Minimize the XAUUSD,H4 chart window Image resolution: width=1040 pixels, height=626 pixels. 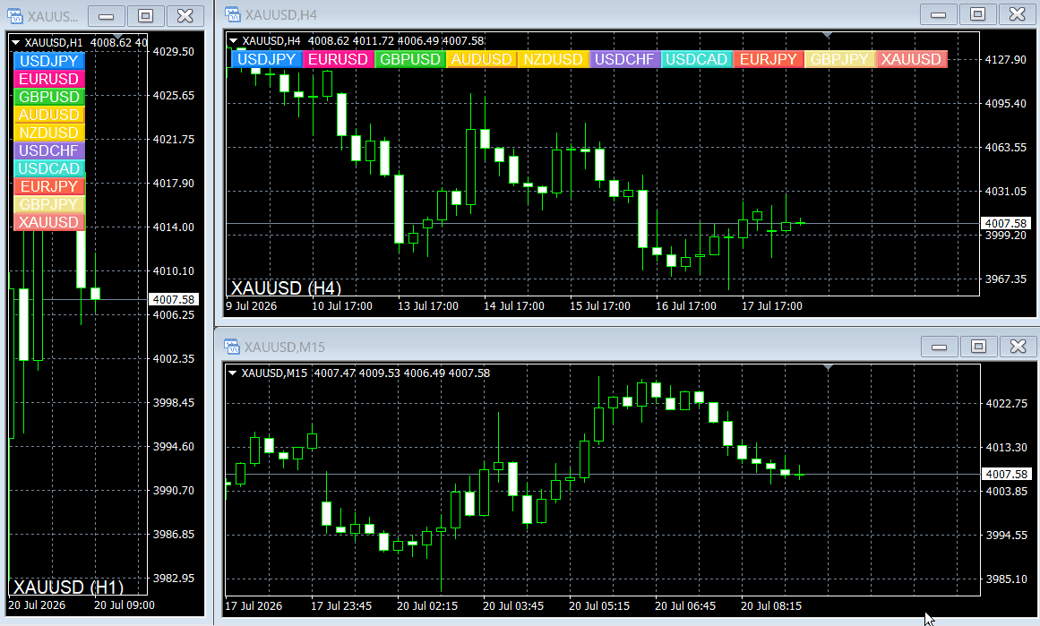pos(938,14)
